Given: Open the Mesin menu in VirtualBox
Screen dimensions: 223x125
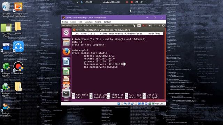Looking at the screenshot, I should point(73,22).
